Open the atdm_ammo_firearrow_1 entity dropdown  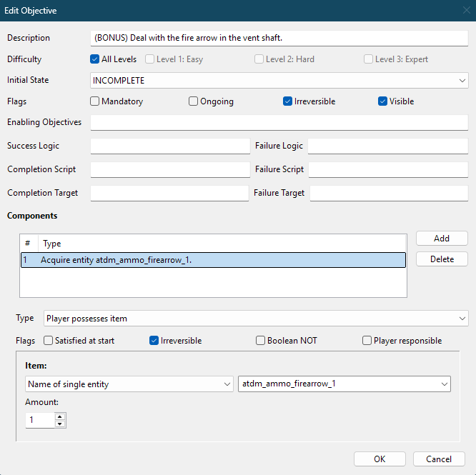coord(344,384)
